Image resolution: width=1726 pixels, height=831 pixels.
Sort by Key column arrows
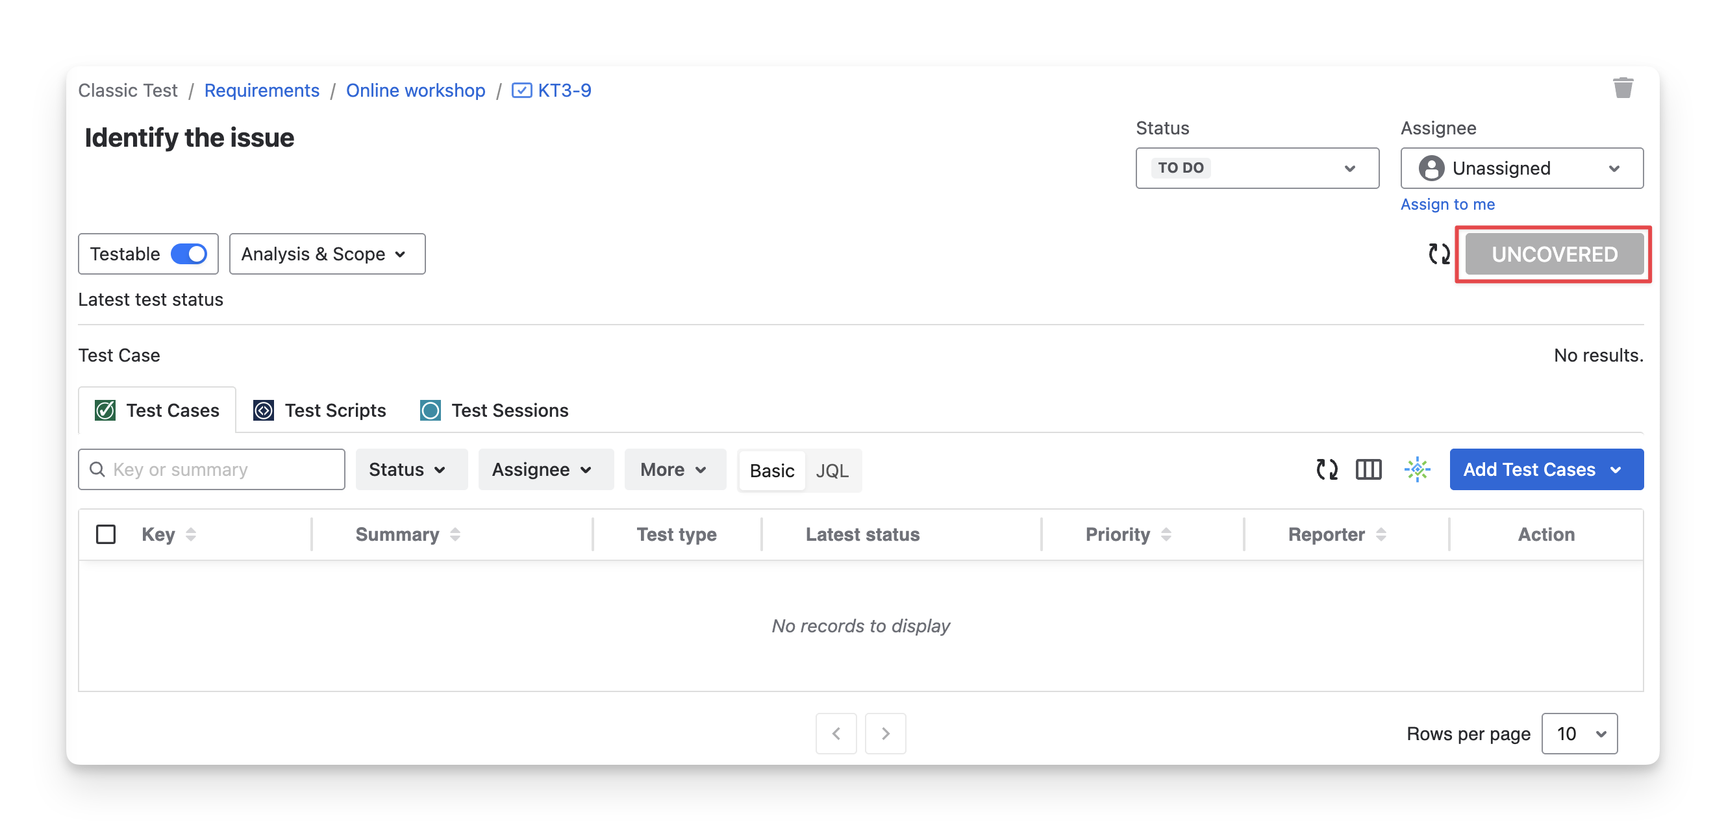(191, 534)
